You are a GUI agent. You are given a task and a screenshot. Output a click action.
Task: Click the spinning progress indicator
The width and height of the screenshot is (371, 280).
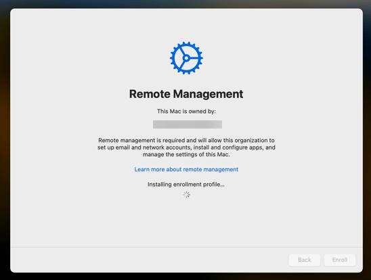click(x=186, y=195)
